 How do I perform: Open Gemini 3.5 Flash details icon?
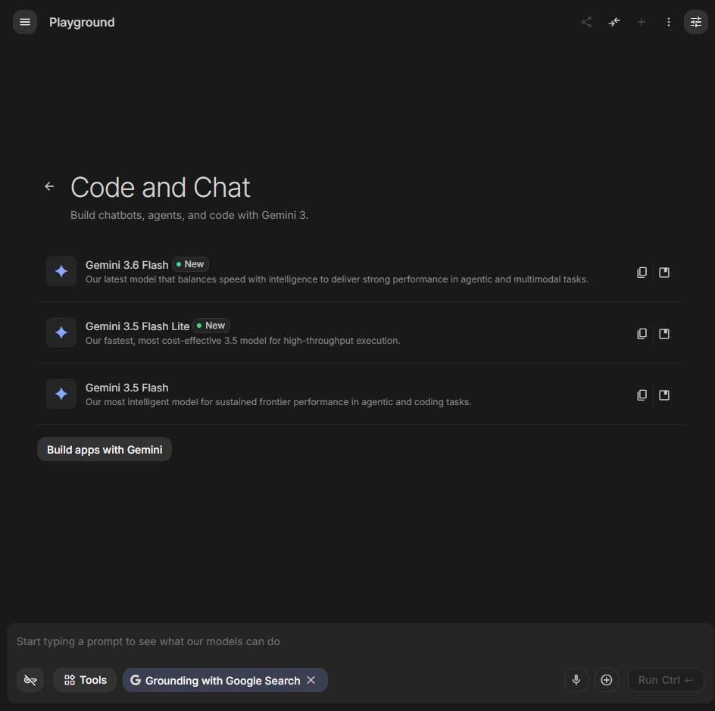664,394
